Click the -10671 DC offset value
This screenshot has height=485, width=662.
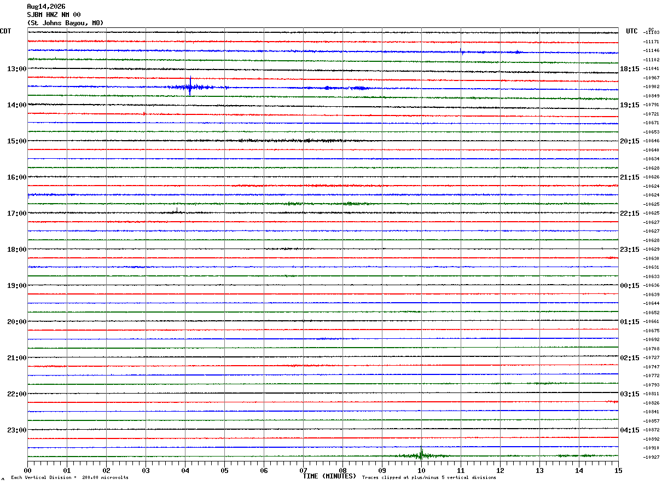click(651, 123)
